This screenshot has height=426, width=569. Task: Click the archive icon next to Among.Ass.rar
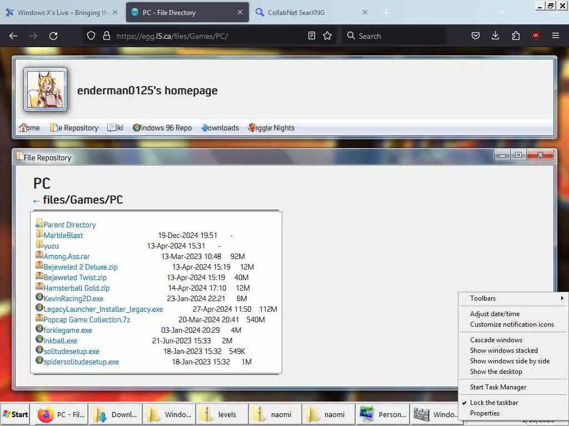point(39,255)
